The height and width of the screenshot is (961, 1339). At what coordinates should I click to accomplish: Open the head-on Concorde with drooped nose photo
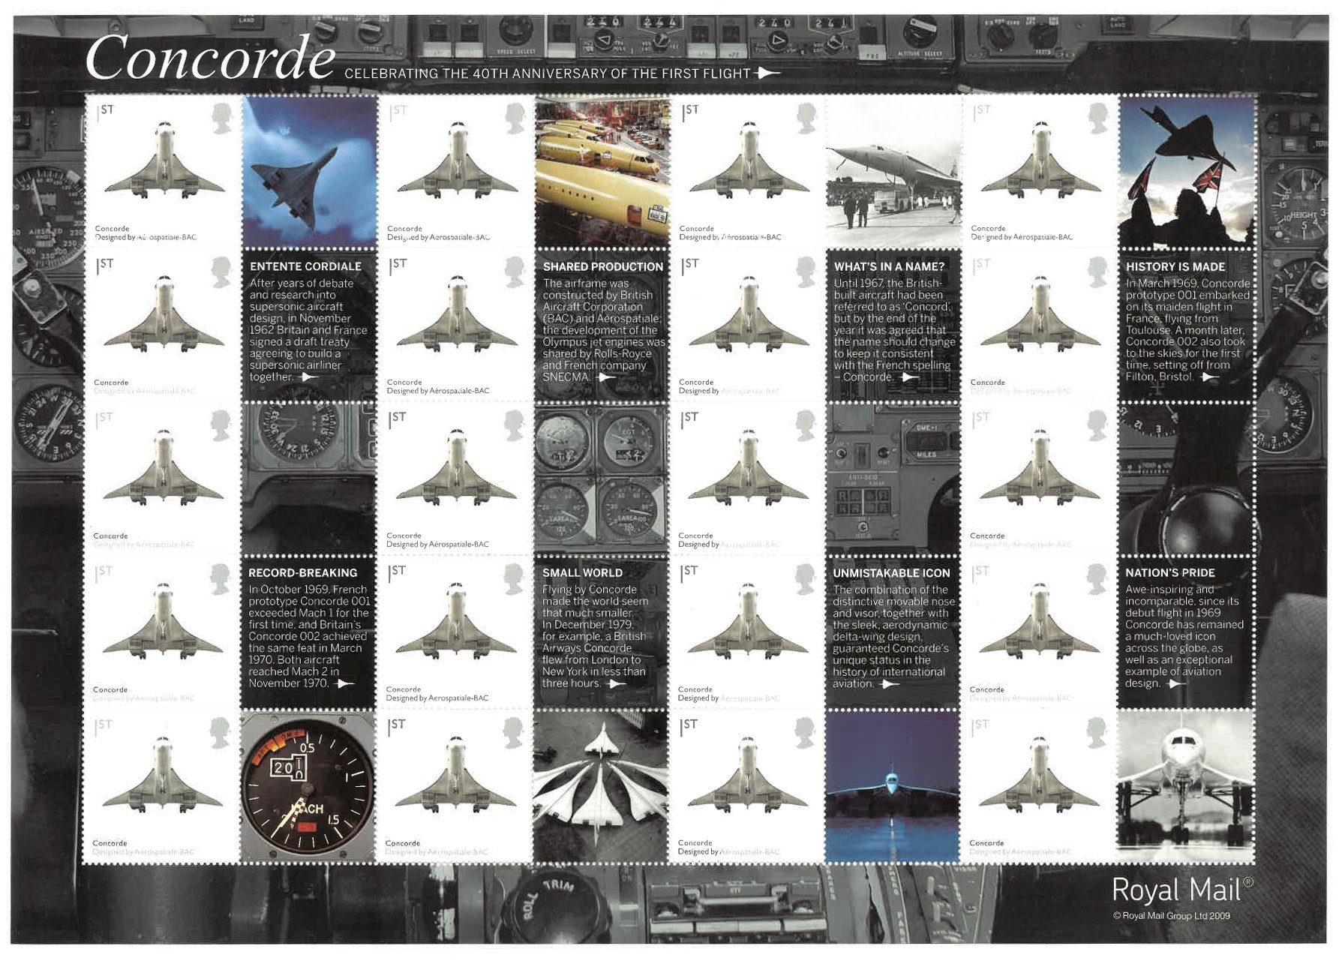point(1184,787)
